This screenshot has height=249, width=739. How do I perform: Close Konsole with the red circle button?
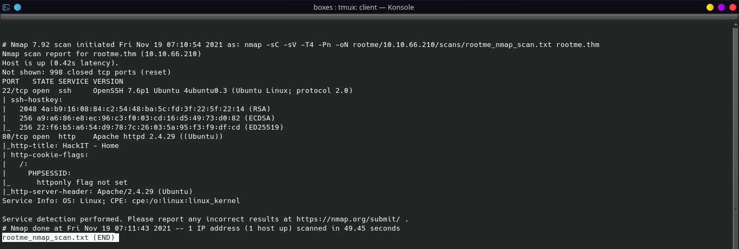pyautogui.click(x=733, y=7)
